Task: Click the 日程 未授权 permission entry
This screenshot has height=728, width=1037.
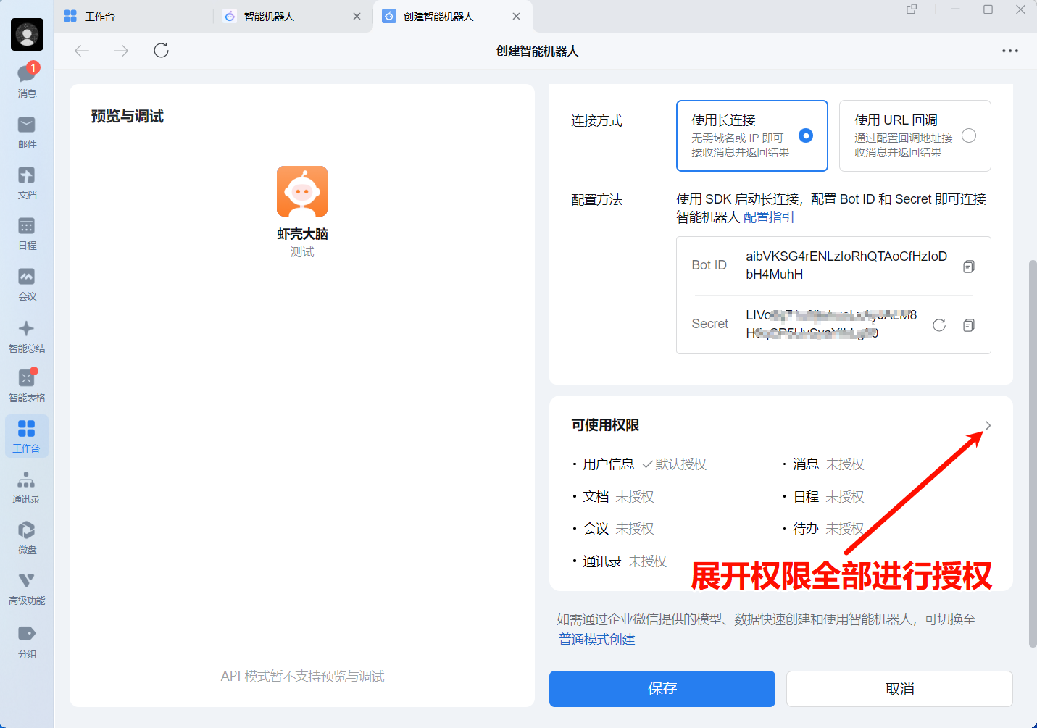Action: (x=824, y=497)
